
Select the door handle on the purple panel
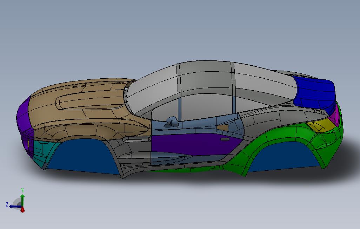225,139
